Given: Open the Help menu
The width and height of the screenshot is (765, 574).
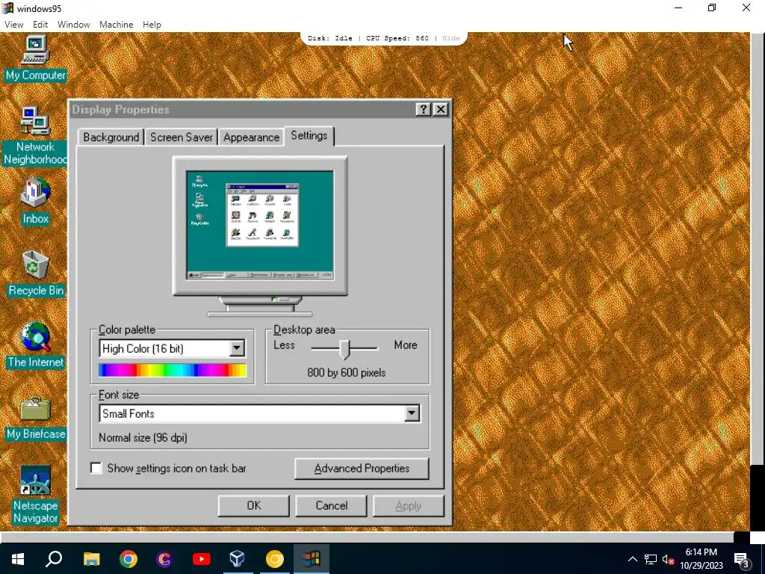Looking at the screenshot, I should click(152, 25).
